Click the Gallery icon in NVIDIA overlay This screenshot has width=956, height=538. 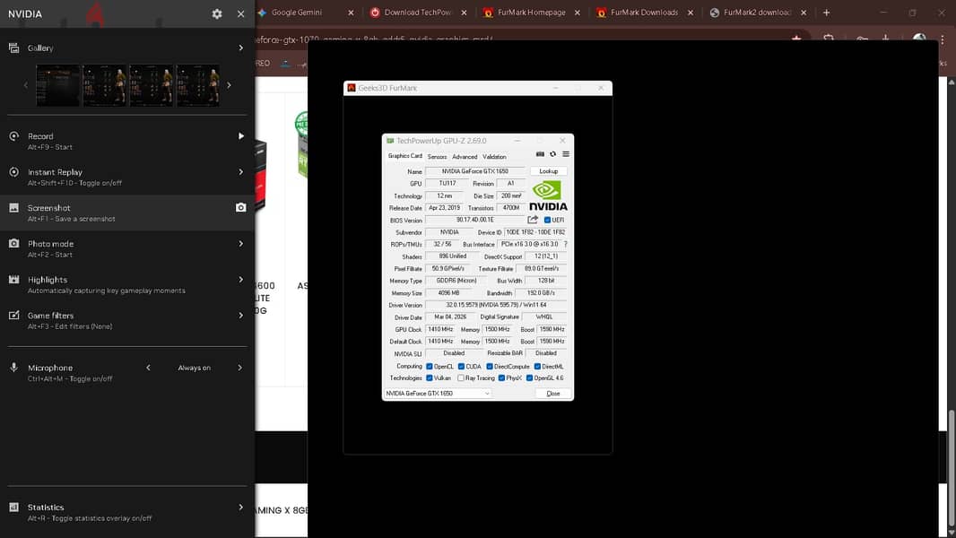14,48
